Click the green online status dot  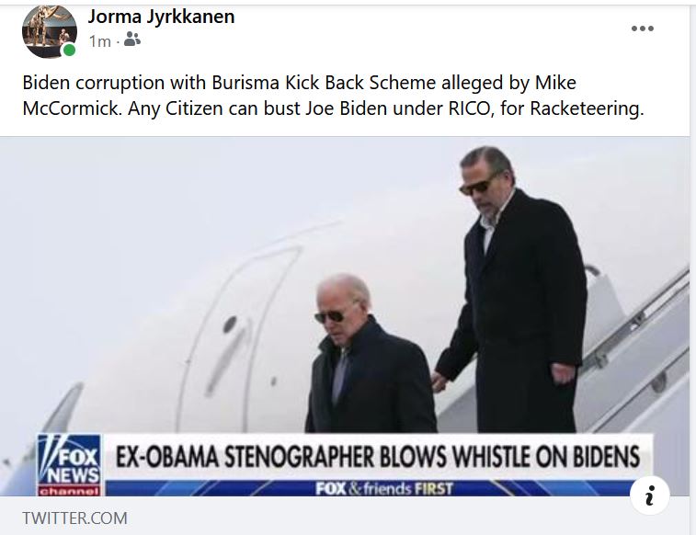point(69,51)
